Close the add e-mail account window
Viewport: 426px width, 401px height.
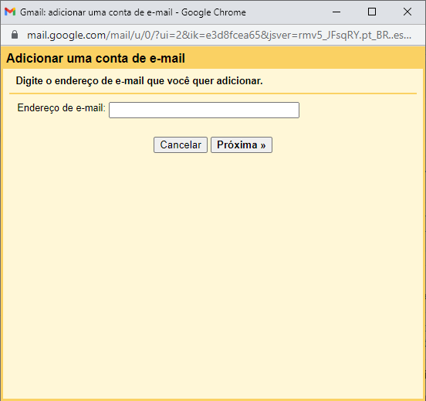coord(407,12)
